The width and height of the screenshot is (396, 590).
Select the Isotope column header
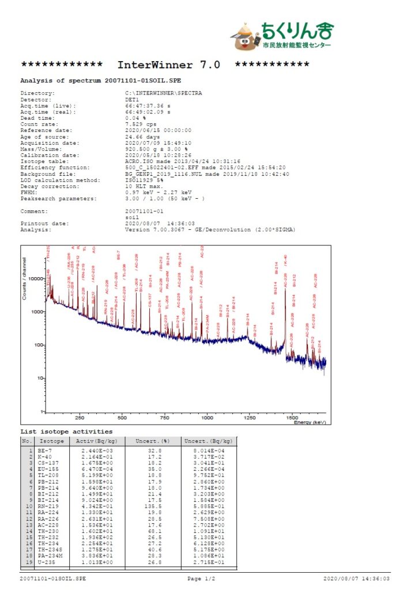[x=47, y=441]
